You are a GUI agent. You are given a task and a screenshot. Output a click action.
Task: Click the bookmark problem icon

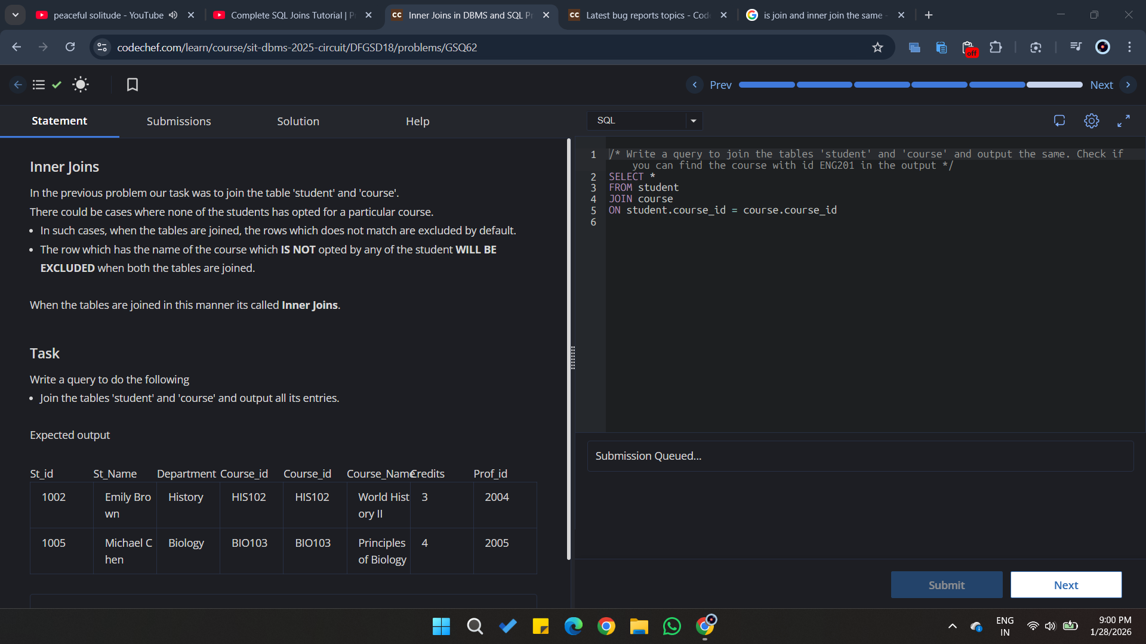click(x=133, y=85)
